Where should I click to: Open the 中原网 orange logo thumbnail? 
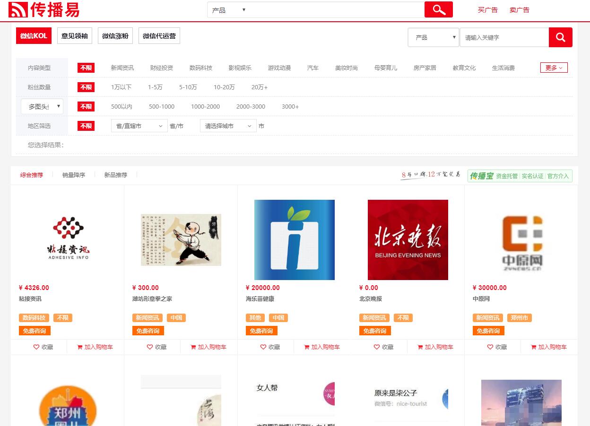pos(521,240)
